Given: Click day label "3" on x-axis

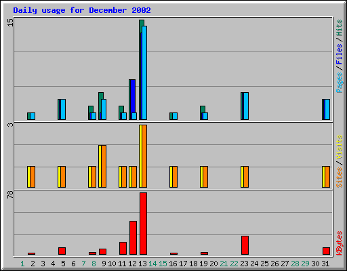Looking at the screenshot, I should point(43,264).
